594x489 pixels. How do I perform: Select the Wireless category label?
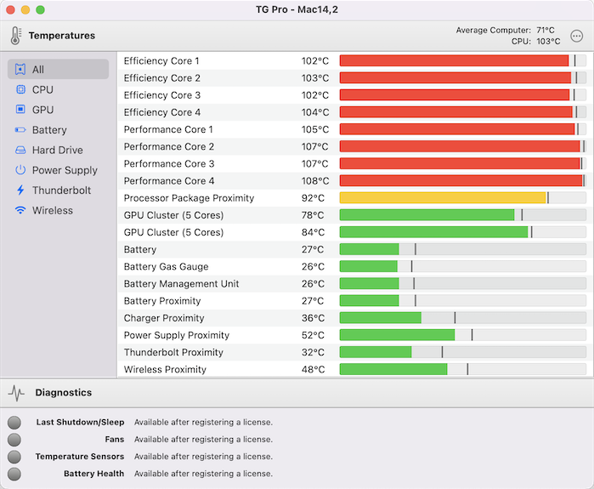pos(53,210)
